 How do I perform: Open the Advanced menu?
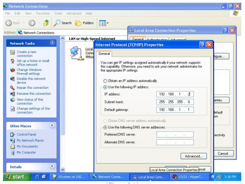click(74, 13)
